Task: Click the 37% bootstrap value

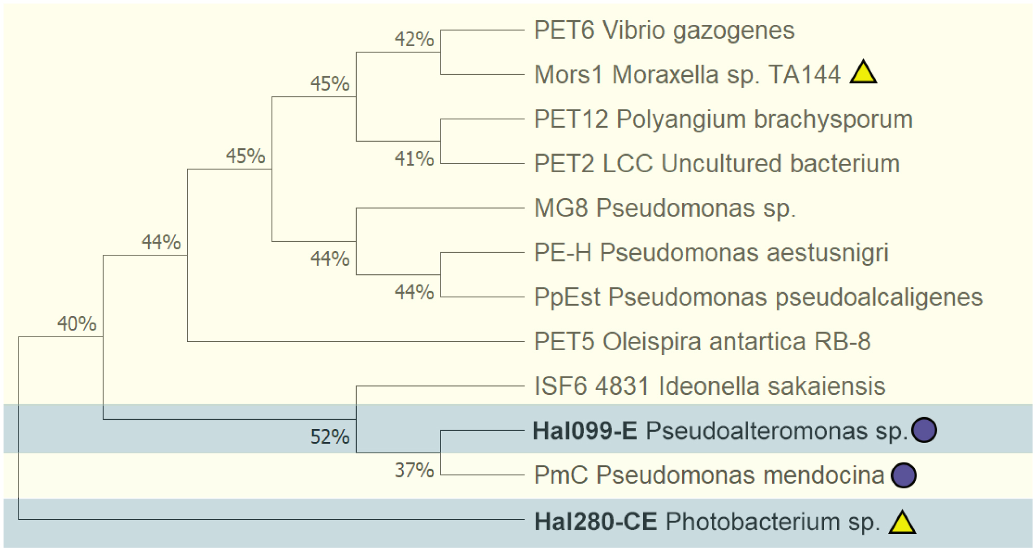Action: pyautogui.click(x=414, y=471)
